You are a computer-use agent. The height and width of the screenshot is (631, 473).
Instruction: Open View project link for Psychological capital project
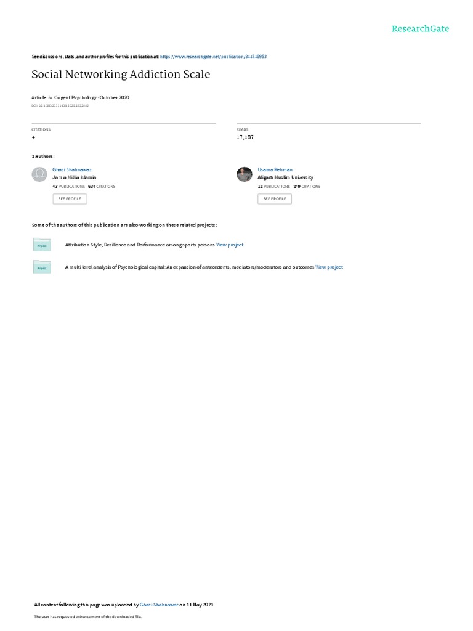[329, 267]
